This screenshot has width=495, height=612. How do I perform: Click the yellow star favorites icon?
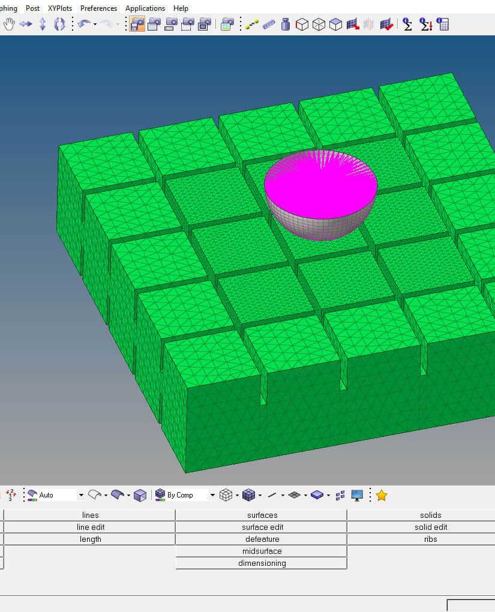[382, 495]
